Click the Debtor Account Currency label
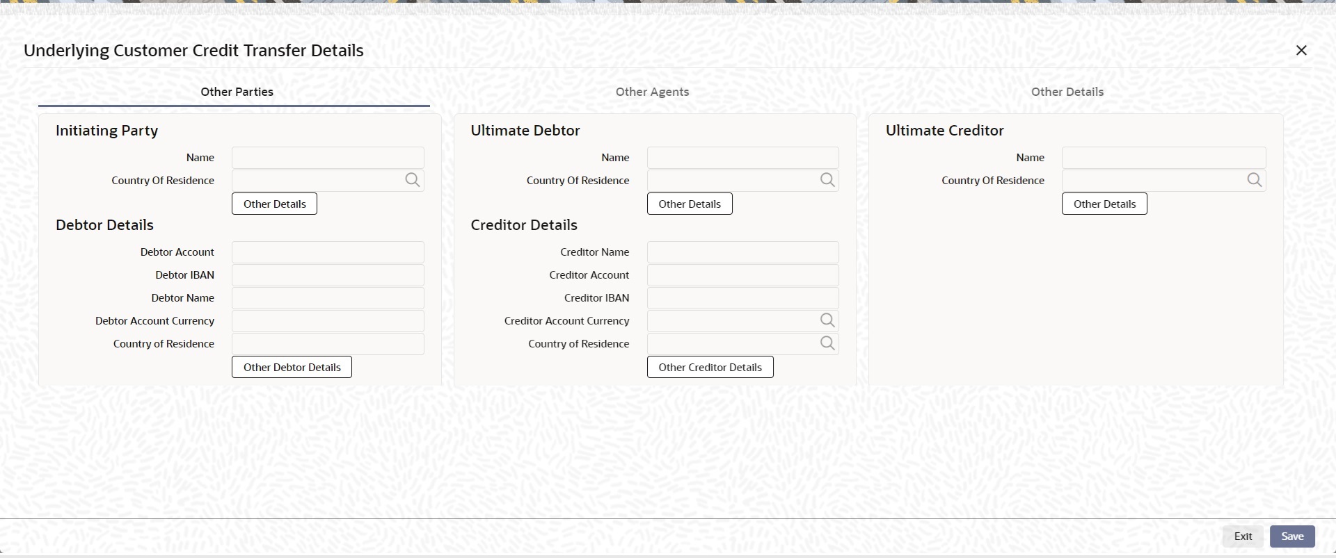Image resolution: width=1336 pixels, height=558 pixels. (x=154, y=321)
